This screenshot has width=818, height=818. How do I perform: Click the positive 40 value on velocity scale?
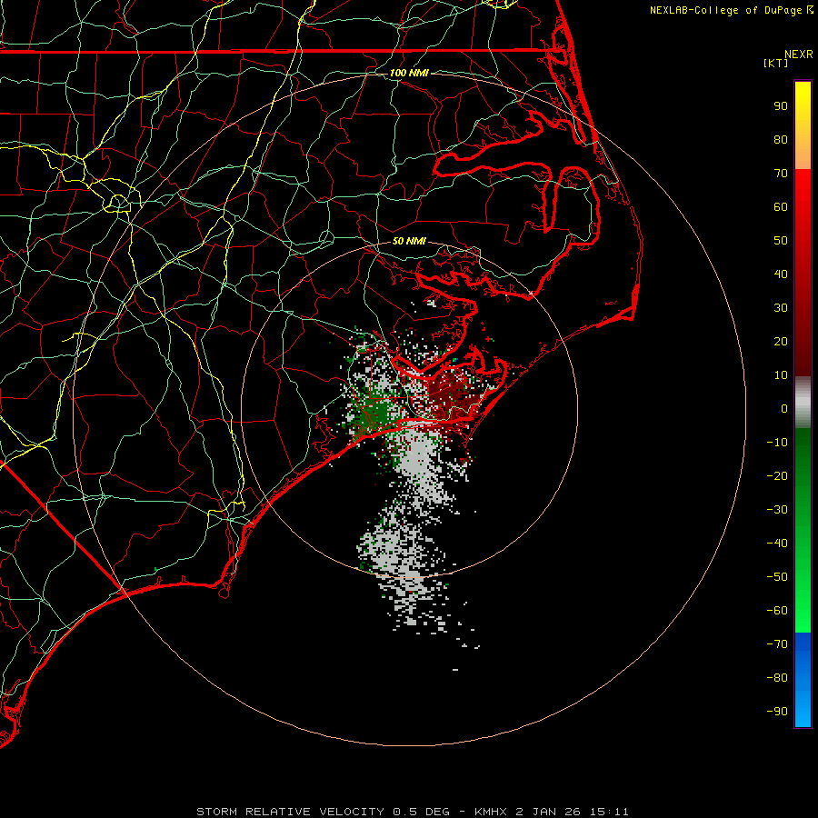pos(781,274)
